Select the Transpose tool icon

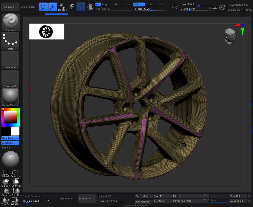point(62,7)
